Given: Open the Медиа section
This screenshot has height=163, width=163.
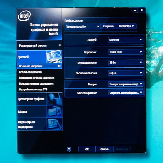Looking at the screenshot, I should coord(40,112).
